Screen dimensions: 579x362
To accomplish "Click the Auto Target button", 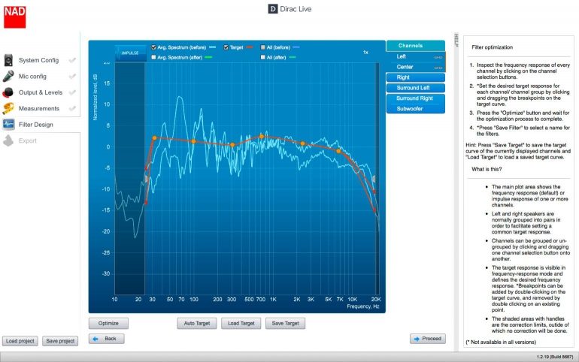I will (196, 324).
